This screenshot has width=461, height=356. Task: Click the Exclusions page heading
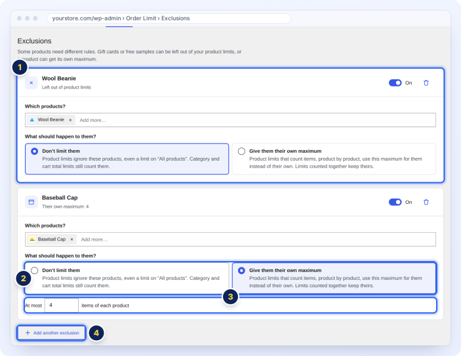[x=34, y=41]
